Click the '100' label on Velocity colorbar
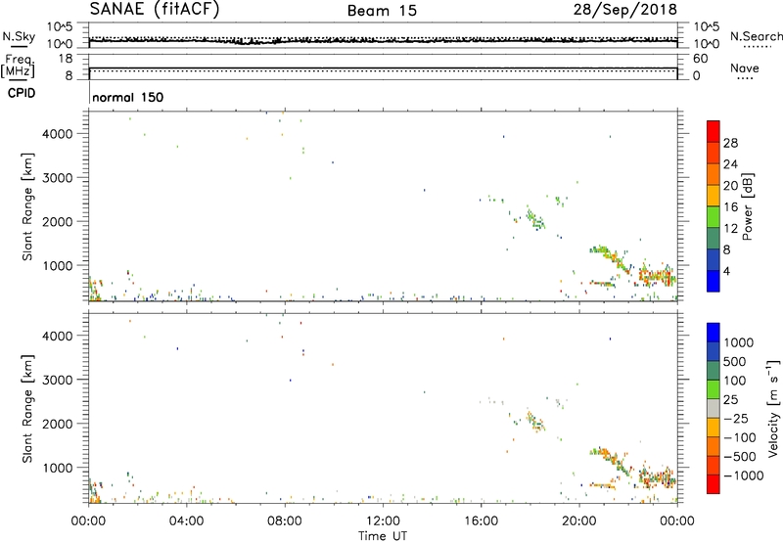The height and width of the screenshot is (542, 783). click(x=734, y=381)
